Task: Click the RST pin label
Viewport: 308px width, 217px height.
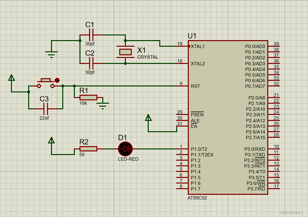Action: (195, 86)
